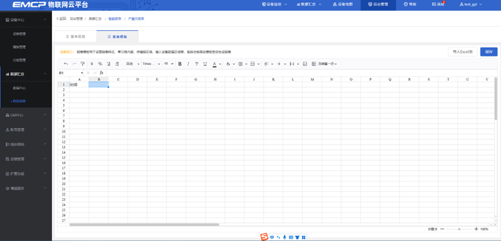
Task: Click the vertical alignment icon
Action: point(279,64)
